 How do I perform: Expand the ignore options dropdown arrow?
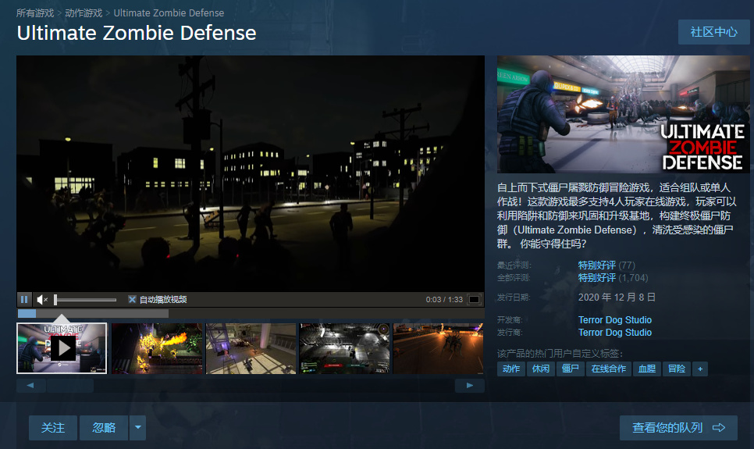tap(137, 428)
